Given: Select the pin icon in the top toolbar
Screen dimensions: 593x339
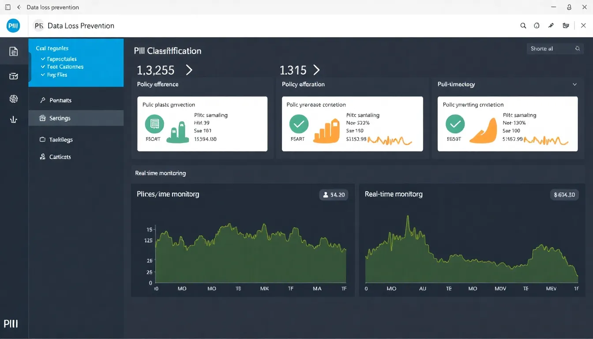Looking at the screenshot, I should coord(551,26).
